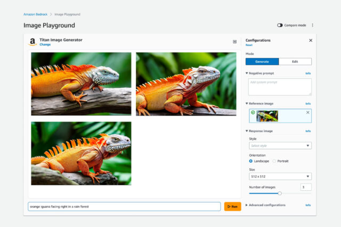Click the iguana prompt text field
This screenshot has width=341, height=227.
(124, 206)
